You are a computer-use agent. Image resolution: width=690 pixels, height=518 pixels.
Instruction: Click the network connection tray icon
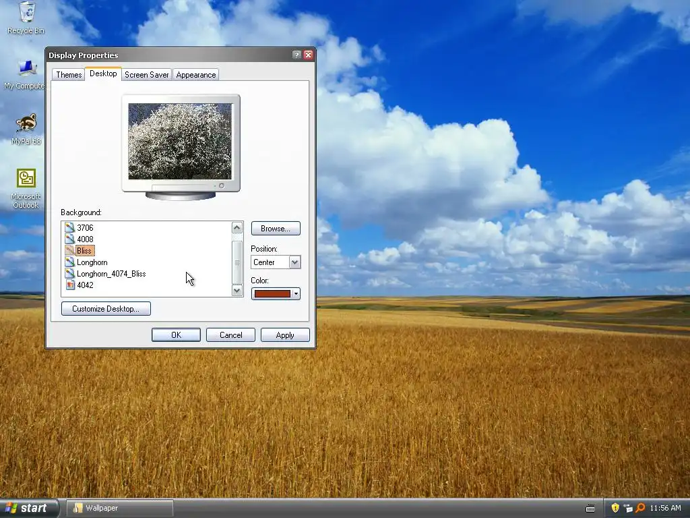click(628, 508)
